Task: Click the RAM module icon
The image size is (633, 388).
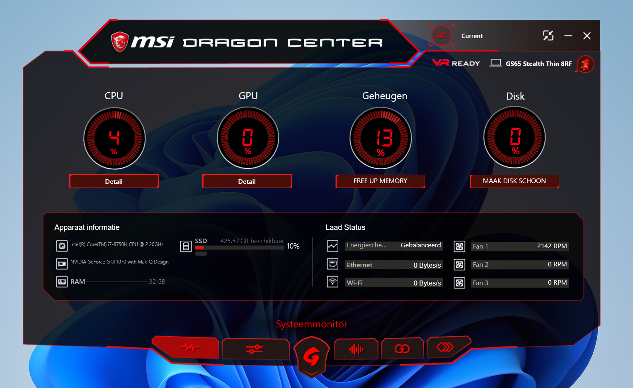Action: 62,282
